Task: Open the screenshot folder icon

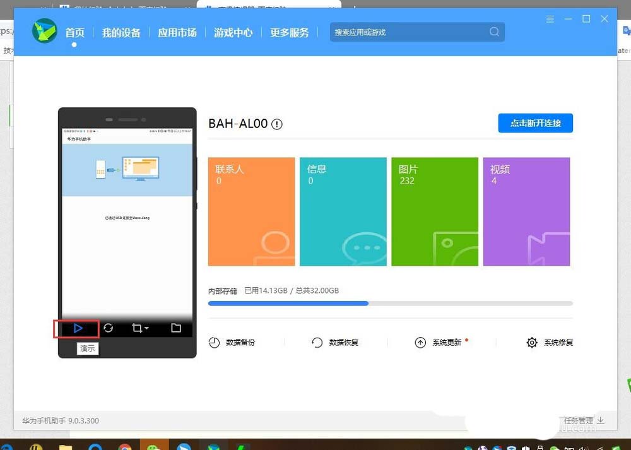Action: point(176,328)
